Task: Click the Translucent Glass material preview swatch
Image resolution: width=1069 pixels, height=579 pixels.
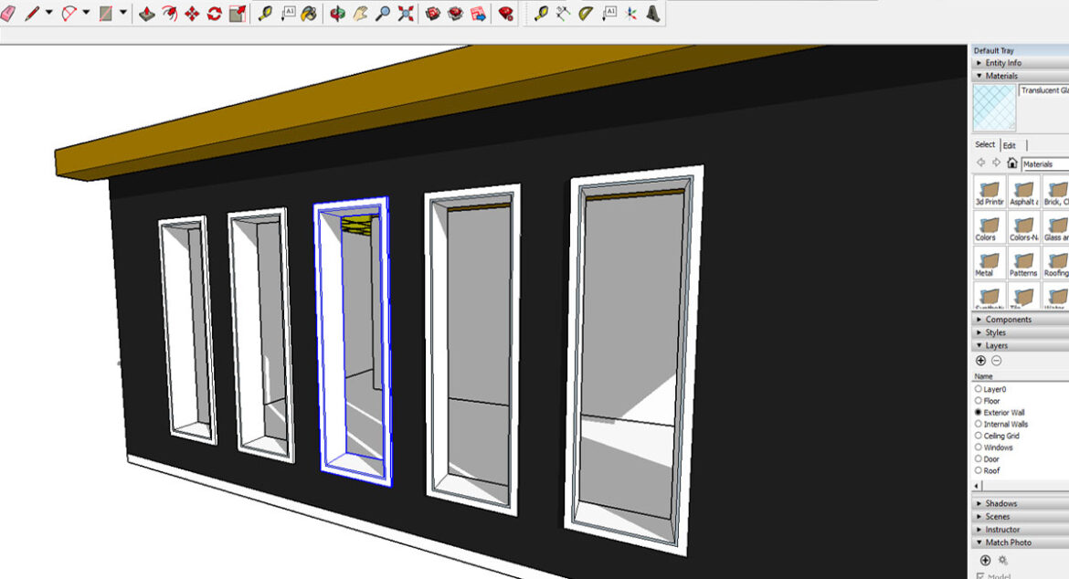Action: pos(993,107)
